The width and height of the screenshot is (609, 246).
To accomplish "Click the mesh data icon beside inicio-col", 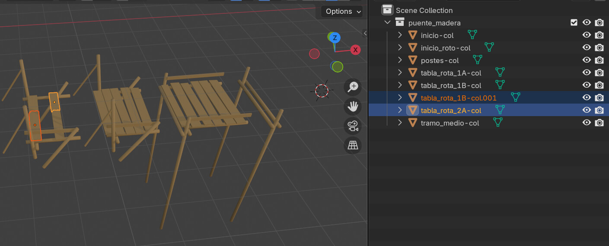I will [472, 34].
